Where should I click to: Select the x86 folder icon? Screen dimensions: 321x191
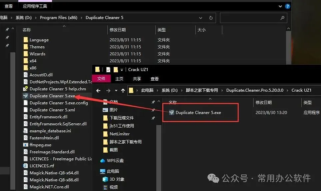tap(26, 68)
